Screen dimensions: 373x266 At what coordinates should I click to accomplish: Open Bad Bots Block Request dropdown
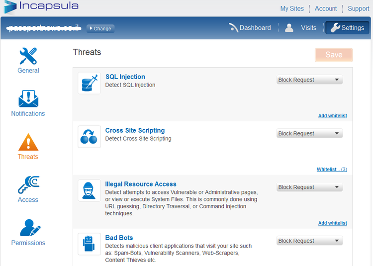(x=309, y=241)
